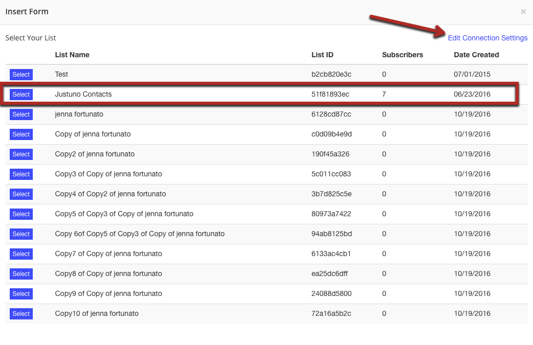Select the Copy10 of jenna fortunato list

pos(20,313)
